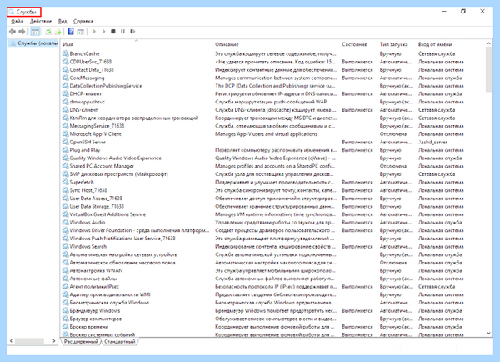This screenshot has height=362, width=500.
Task: Open the Вид menu
Action: (62, 21)
